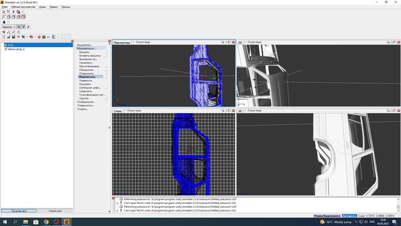Image resolution: width=401 pixels, height=226 pixels.
Task: Close the objects tree panel with its red icon
Action: coord(72,41)
